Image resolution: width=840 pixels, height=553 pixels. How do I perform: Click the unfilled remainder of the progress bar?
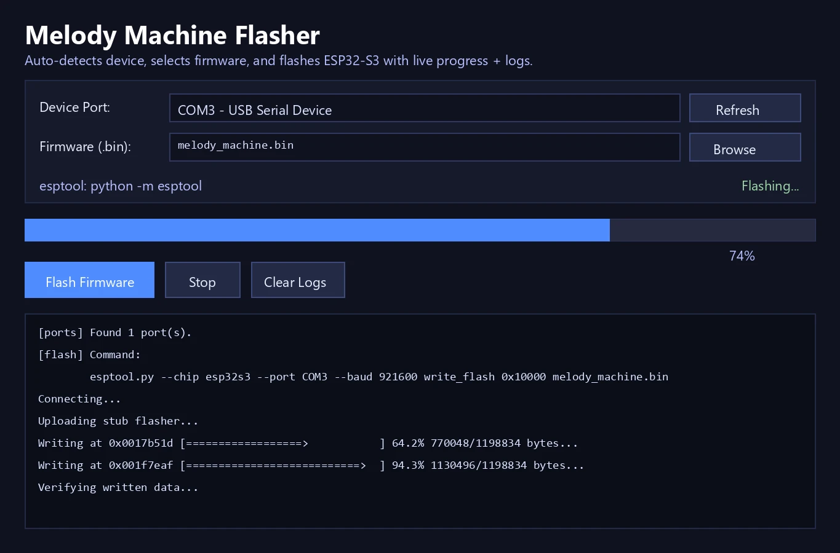pos(712,230)
